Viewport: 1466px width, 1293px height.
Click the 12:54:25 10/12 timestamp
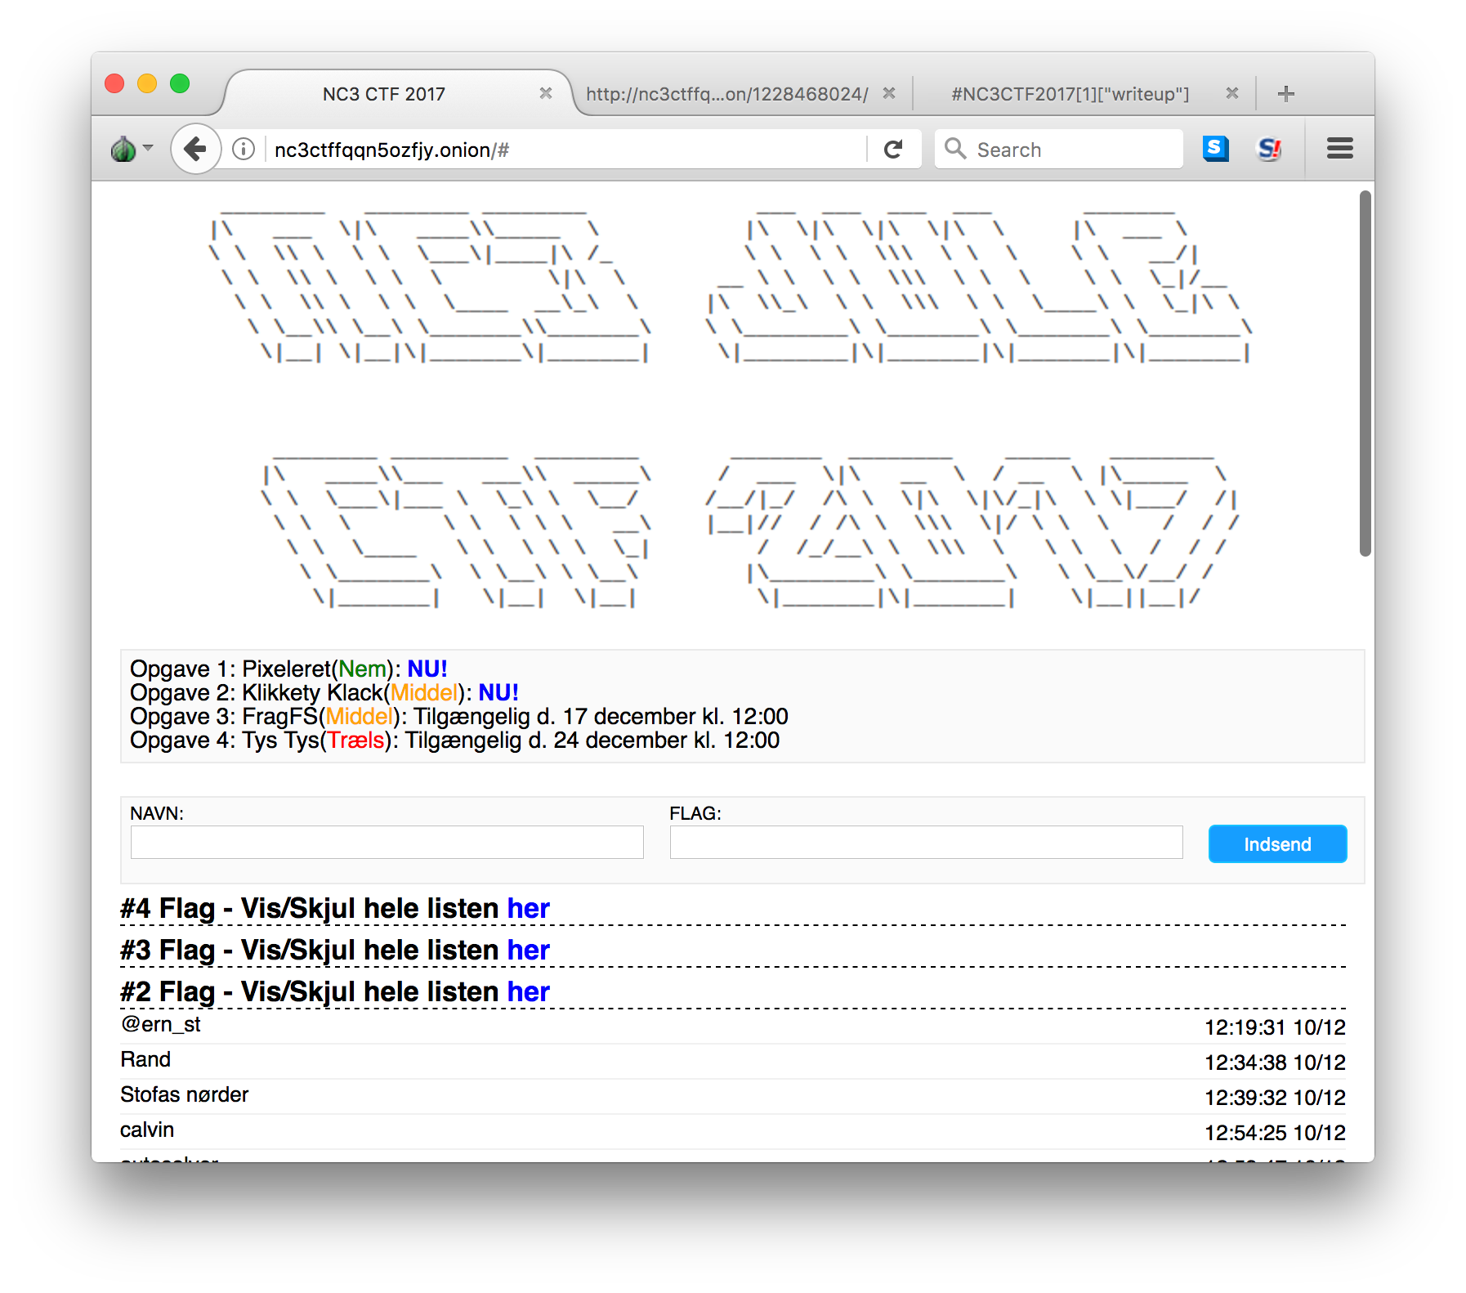point(1275,1133)
